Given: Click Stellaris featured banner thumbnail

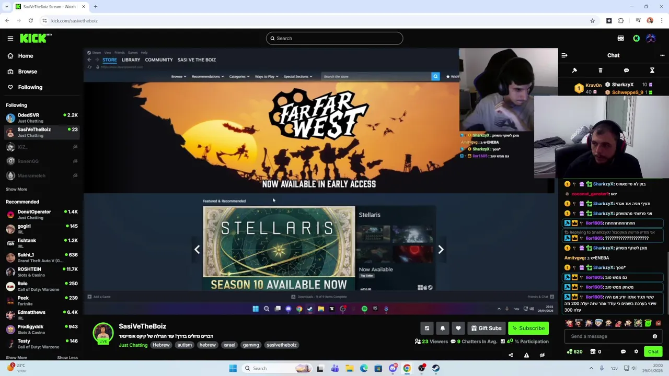Looking at the screenshot, I should [x=279, y=248].
